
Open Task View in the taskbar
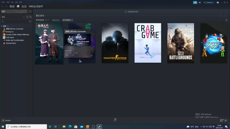pos(55,127)
